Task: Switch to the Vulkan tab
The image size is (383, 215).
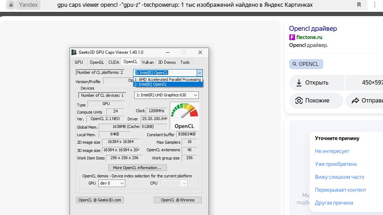Action: [x=148, y=62]
